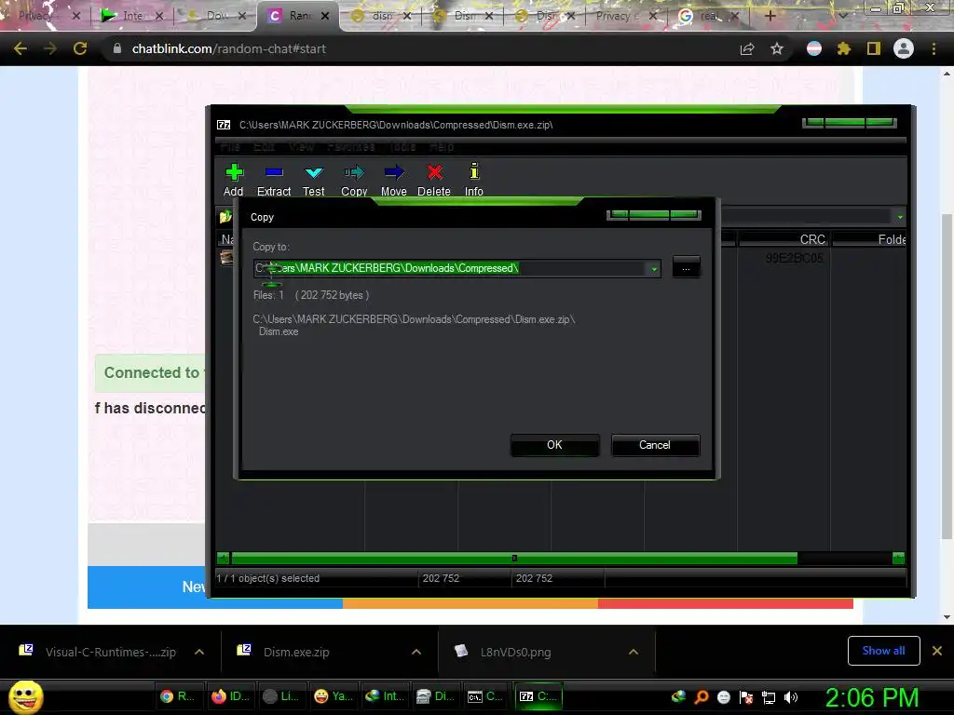Screen dimensions: 954x715
Task: Open the Edit menu in 7-Zip
Action: (264, 146)
